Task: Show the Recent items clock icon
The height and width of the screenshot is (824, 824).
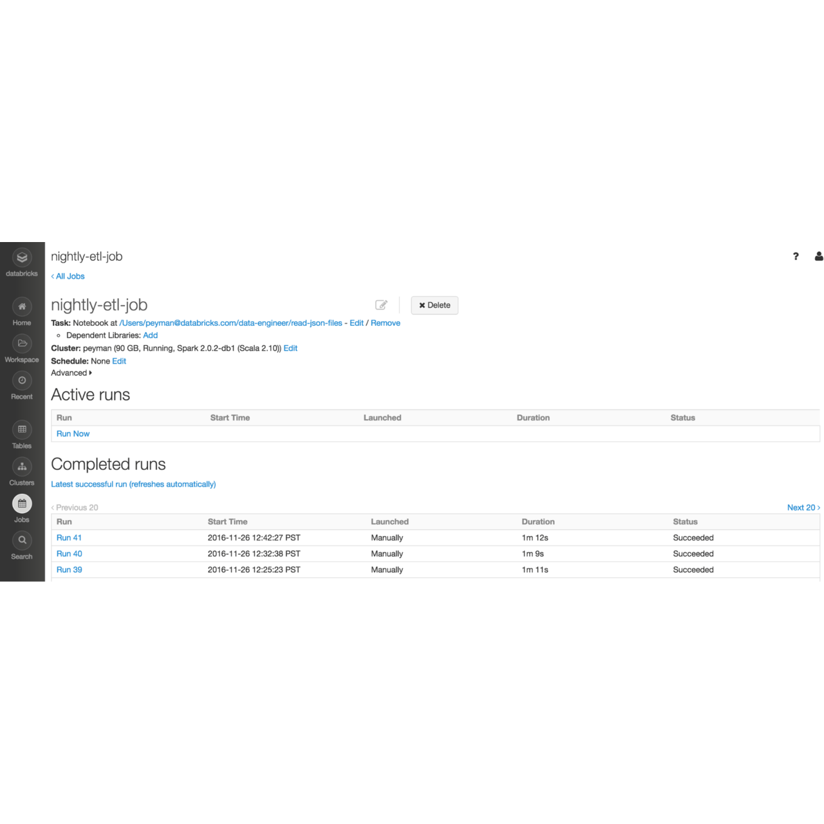Action: pyautogui.click(x=22, y=380)
